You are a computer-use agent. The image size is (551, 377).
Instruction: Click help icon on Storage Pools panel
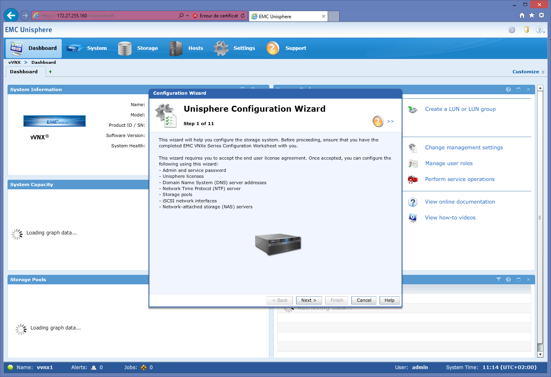click(509, 280)
